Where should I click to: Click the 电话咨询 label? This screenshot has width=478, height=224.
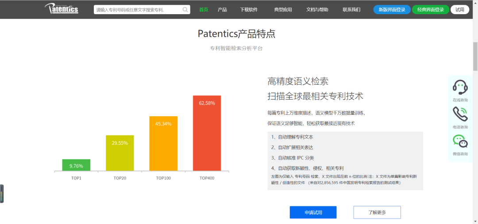460,127
